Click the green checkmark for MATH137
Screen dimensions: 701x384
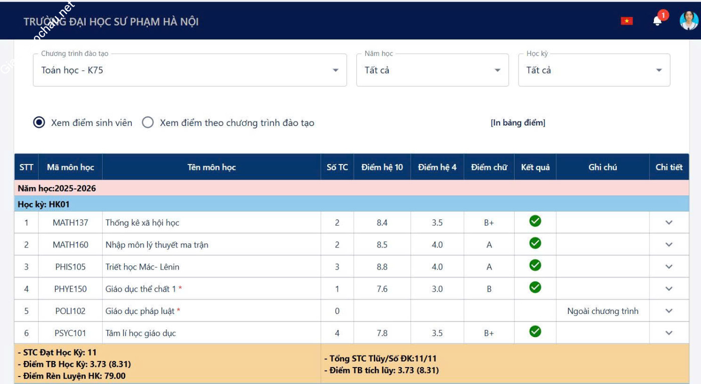(x=535, y=221)
